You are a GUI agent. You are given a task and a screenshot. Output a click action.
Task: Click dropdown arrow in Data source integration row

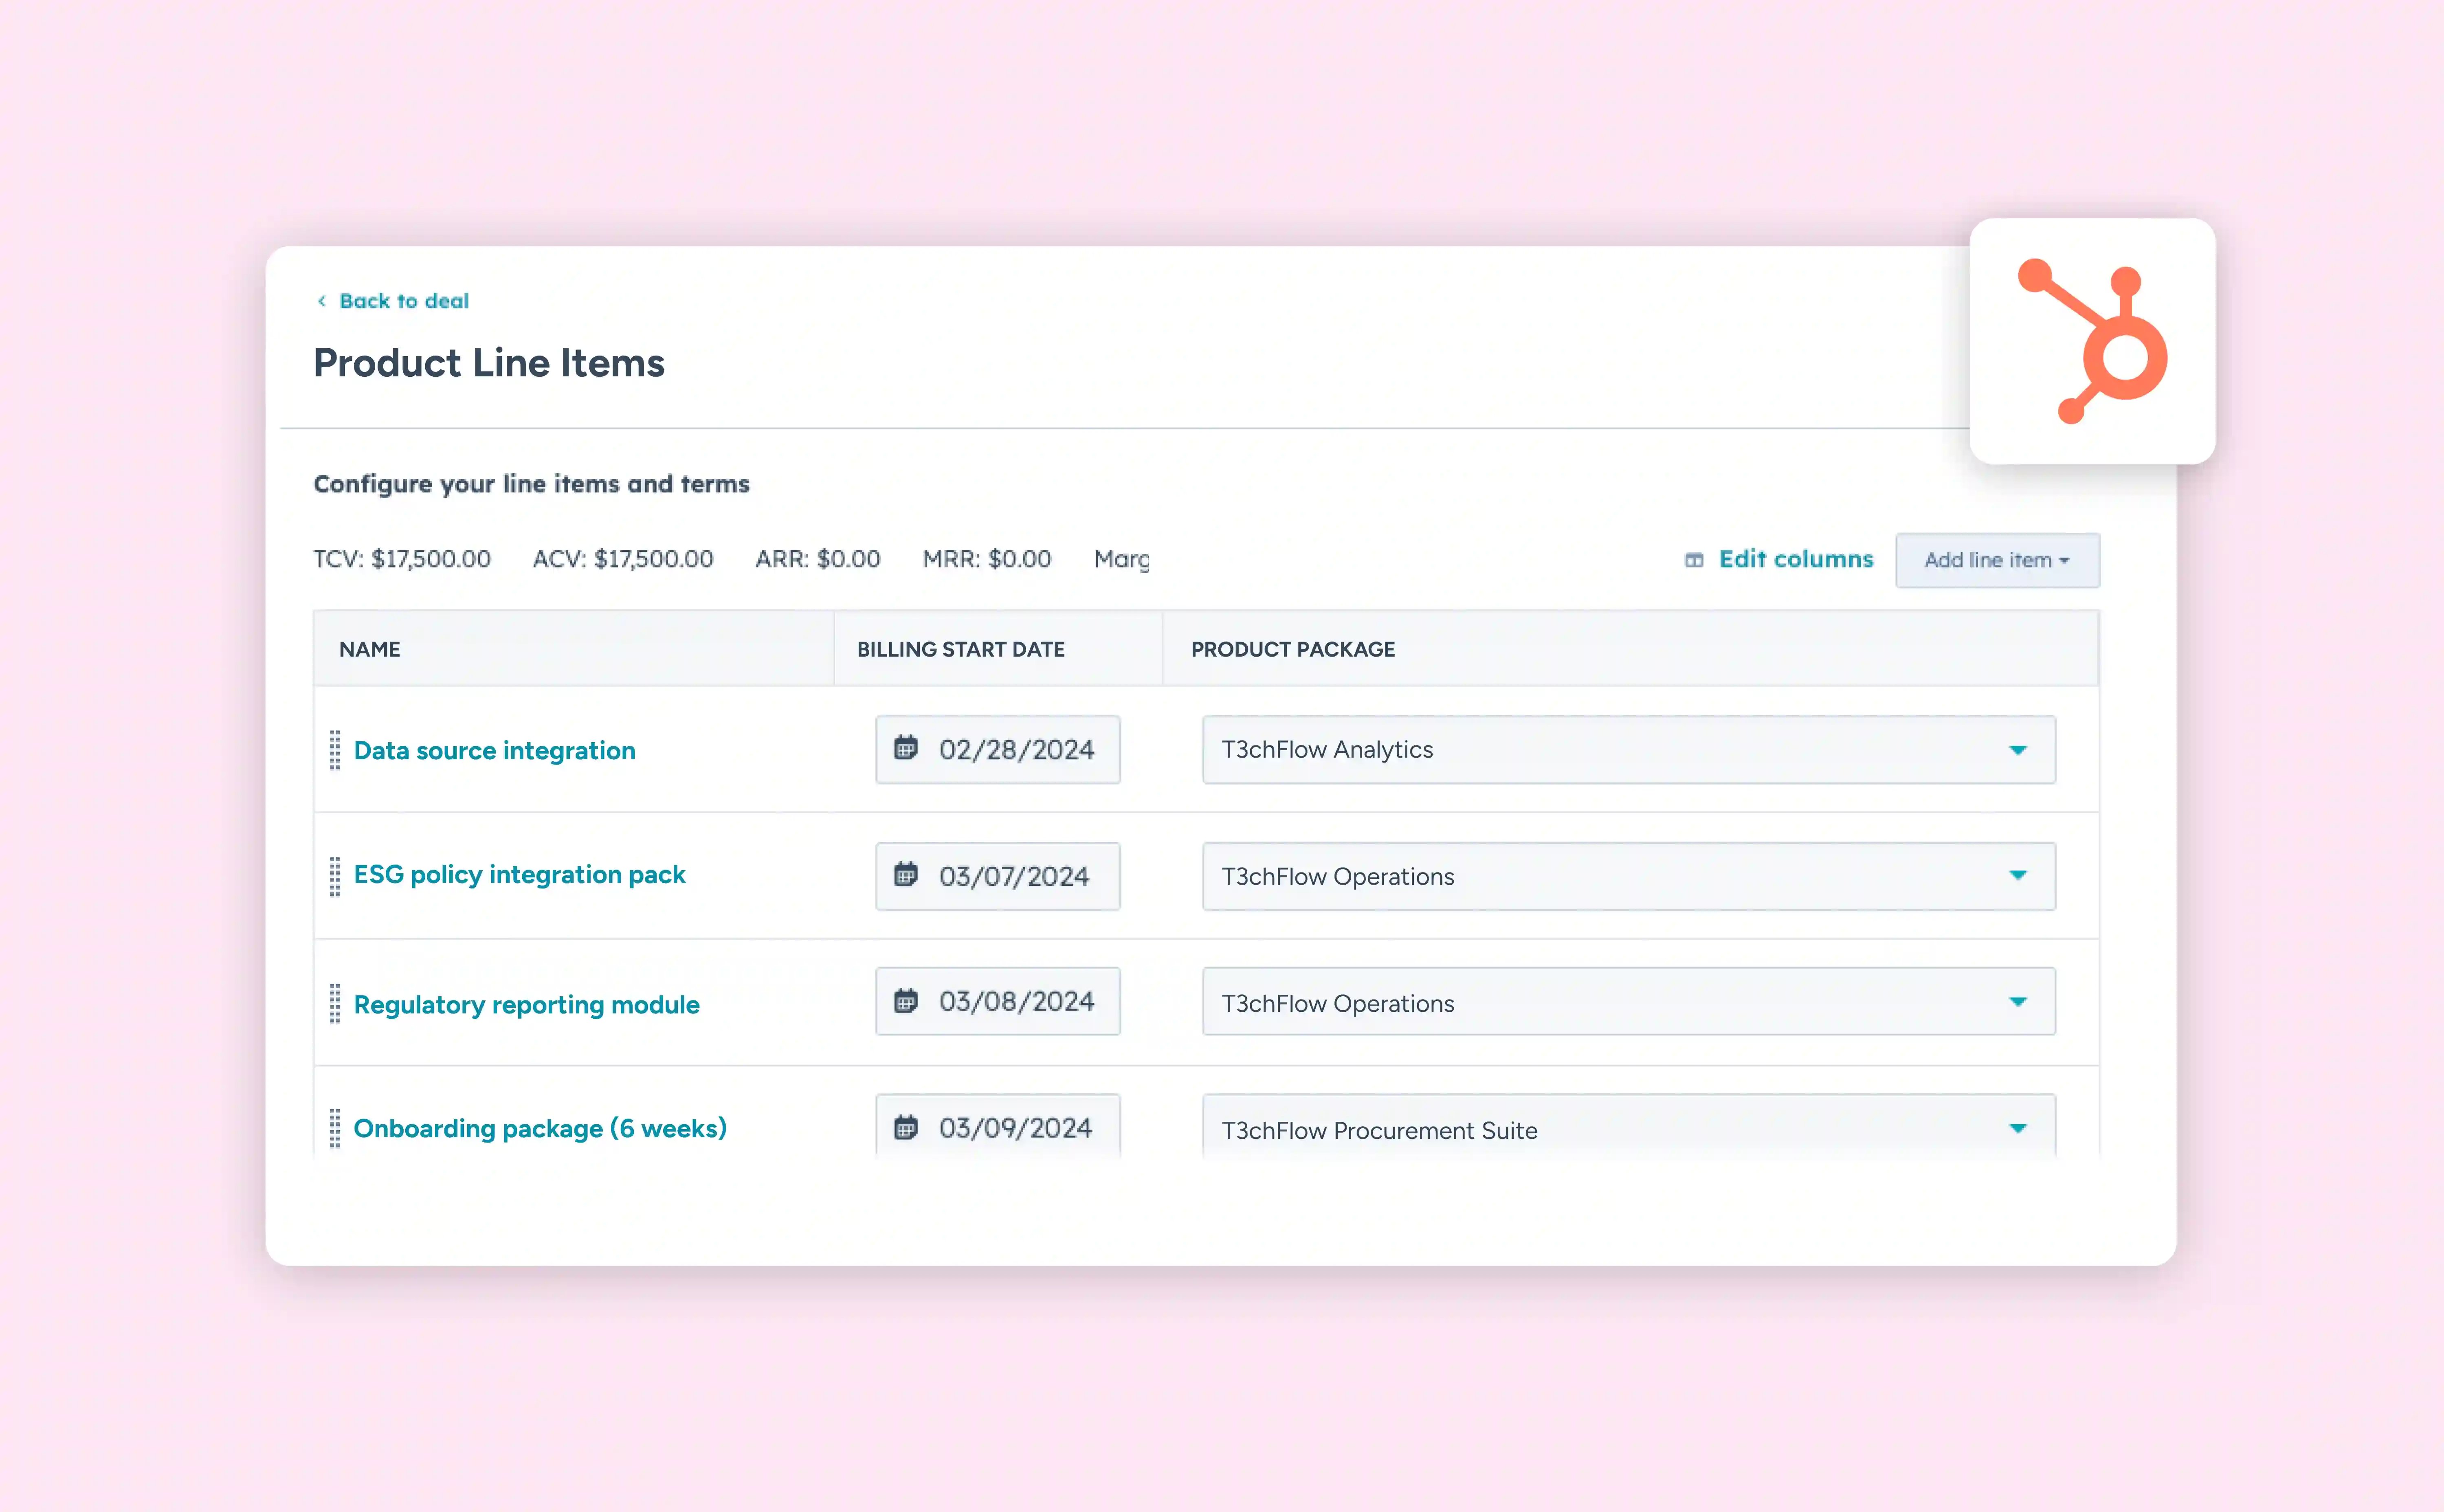(2018, 750)
